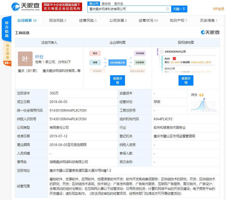Click the XXXX有限公司 center diagram box
226x200 pixels.
click(x=117, y=63)
